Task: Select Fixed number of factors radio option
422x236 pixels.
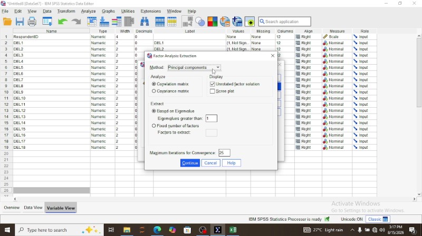Action: pos(154,126)
